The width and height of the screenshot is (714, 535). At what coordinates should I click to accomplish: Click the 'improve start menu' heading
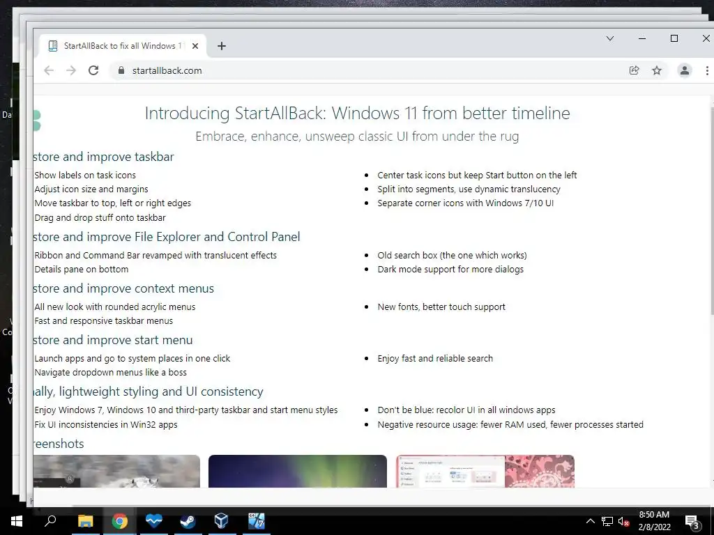pos(113,340)
